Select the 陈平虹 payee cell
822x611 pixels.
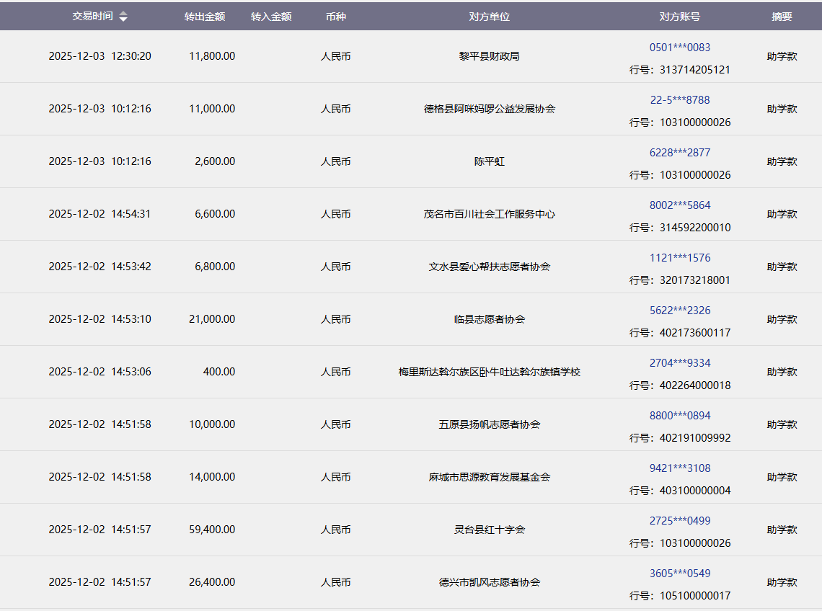489,161
